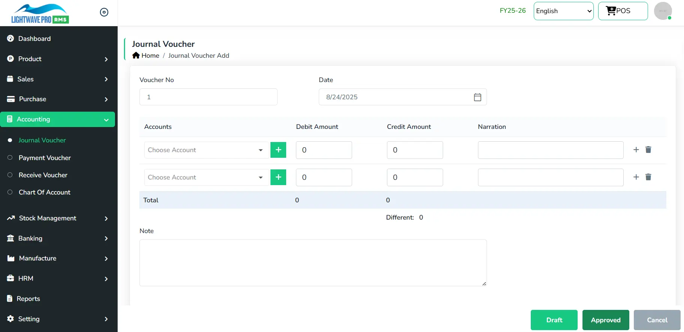This screenshot has height=332, width=684.
Task: Open the English language dropdown
Action: click(x=563, y=11)
